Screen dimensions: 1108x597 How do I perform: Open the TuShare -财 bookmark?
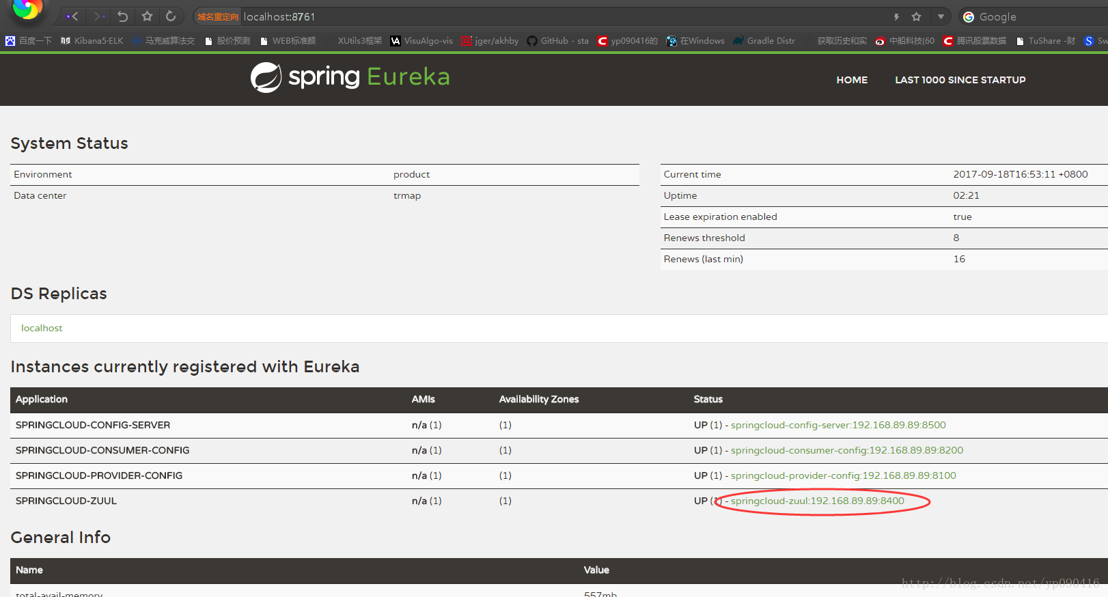(1046, 41)
